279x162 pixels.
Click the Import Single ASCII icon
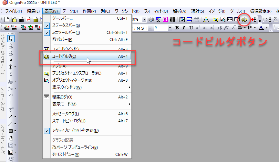pos(14,28)
